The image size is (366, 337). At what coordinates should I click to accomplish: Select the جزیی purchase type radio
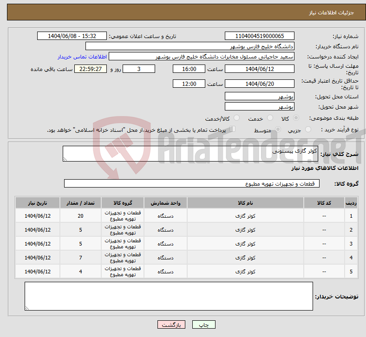308,130
